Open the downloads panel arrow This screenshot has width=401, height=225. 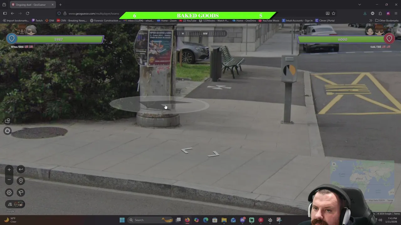point(365,13)
